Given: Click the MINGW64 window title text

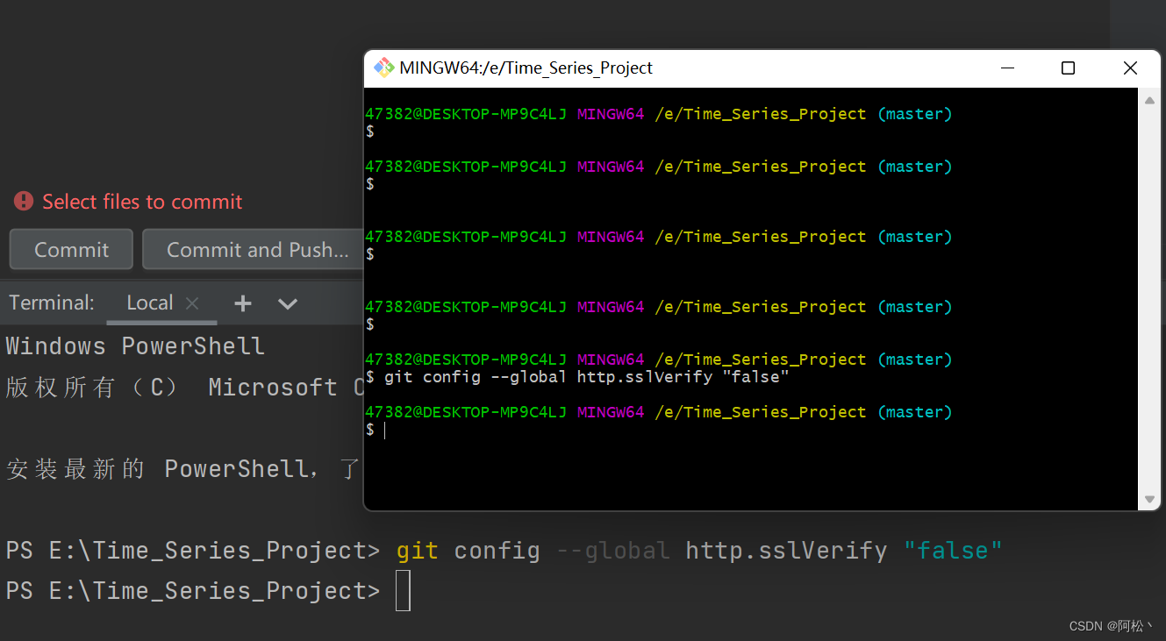Looking at the screenshot, I should pyautogui.click(x=526, y=68).
